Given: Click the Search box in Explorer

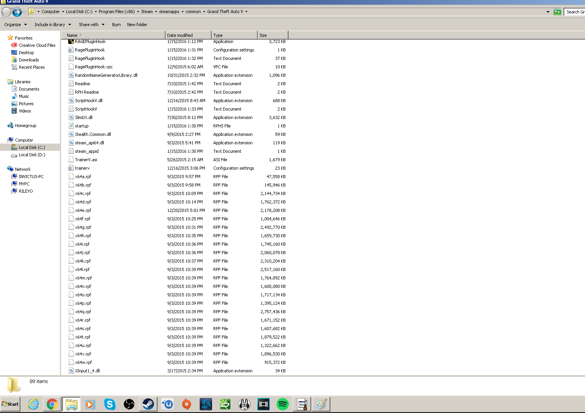Looking at the screenshot, I should 575,12.
